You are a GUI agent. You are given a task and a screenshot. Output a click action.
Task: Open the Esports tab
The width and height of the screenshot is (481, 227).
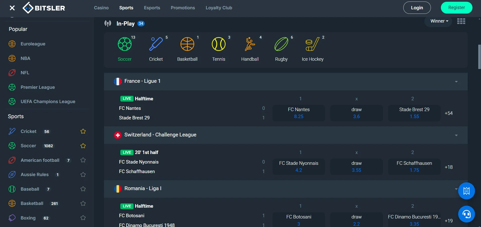tap(152, 8)
